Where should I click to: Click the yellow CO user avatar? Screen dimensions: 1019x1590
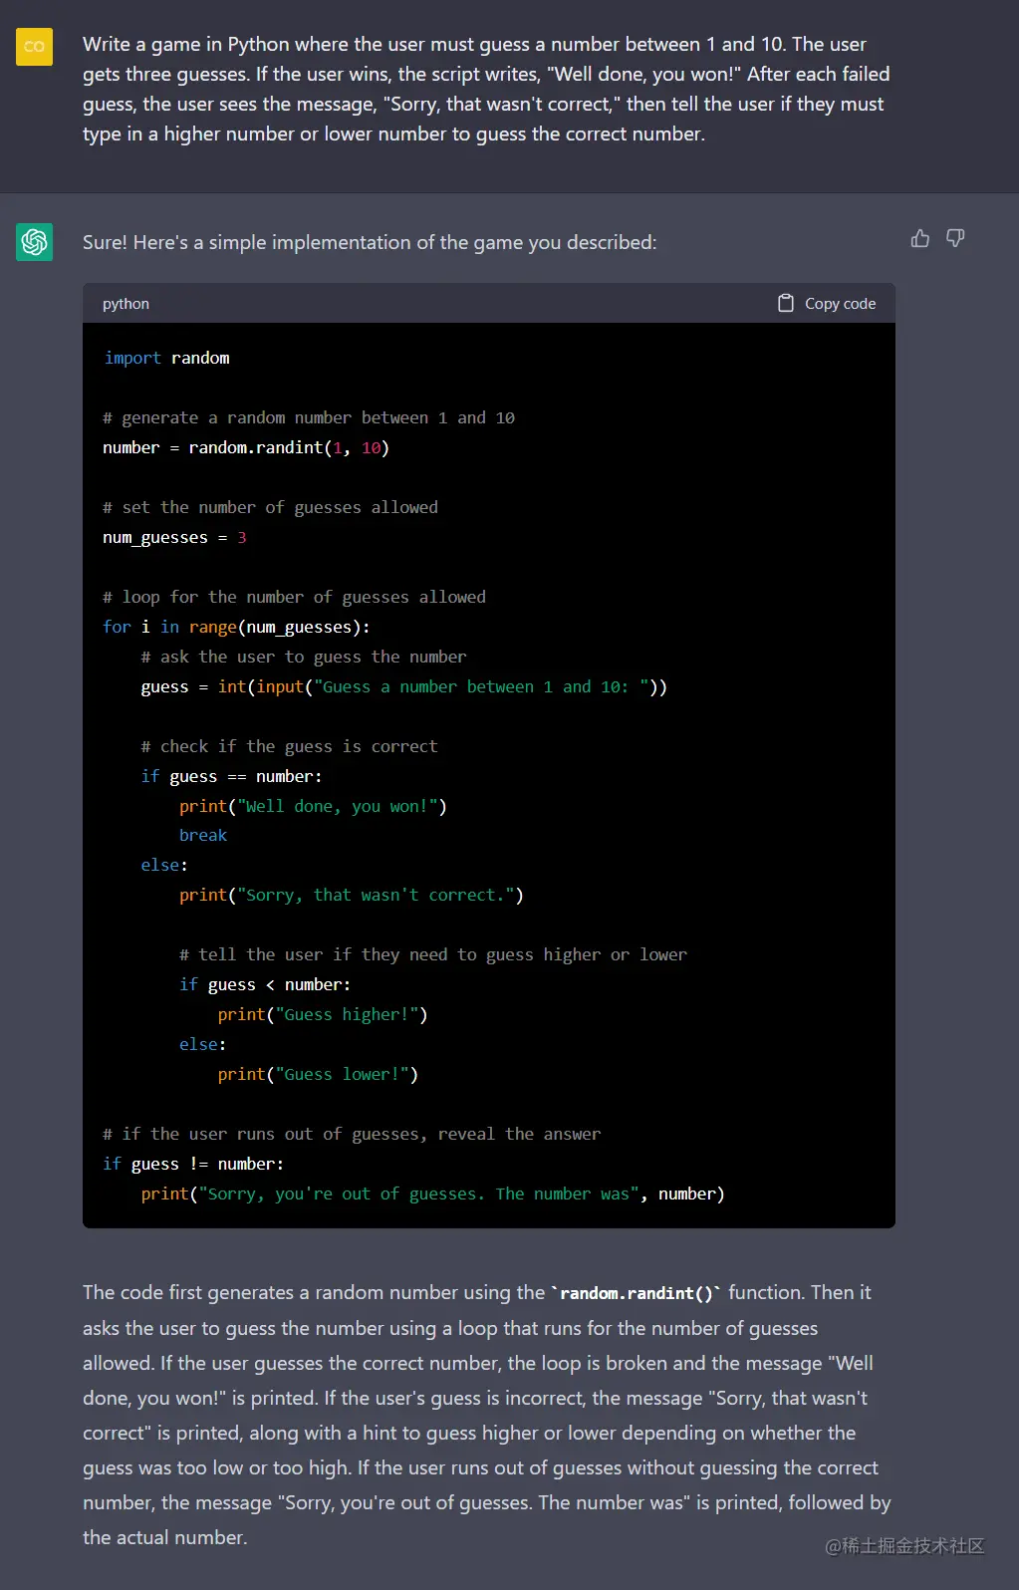coord(34,46)
